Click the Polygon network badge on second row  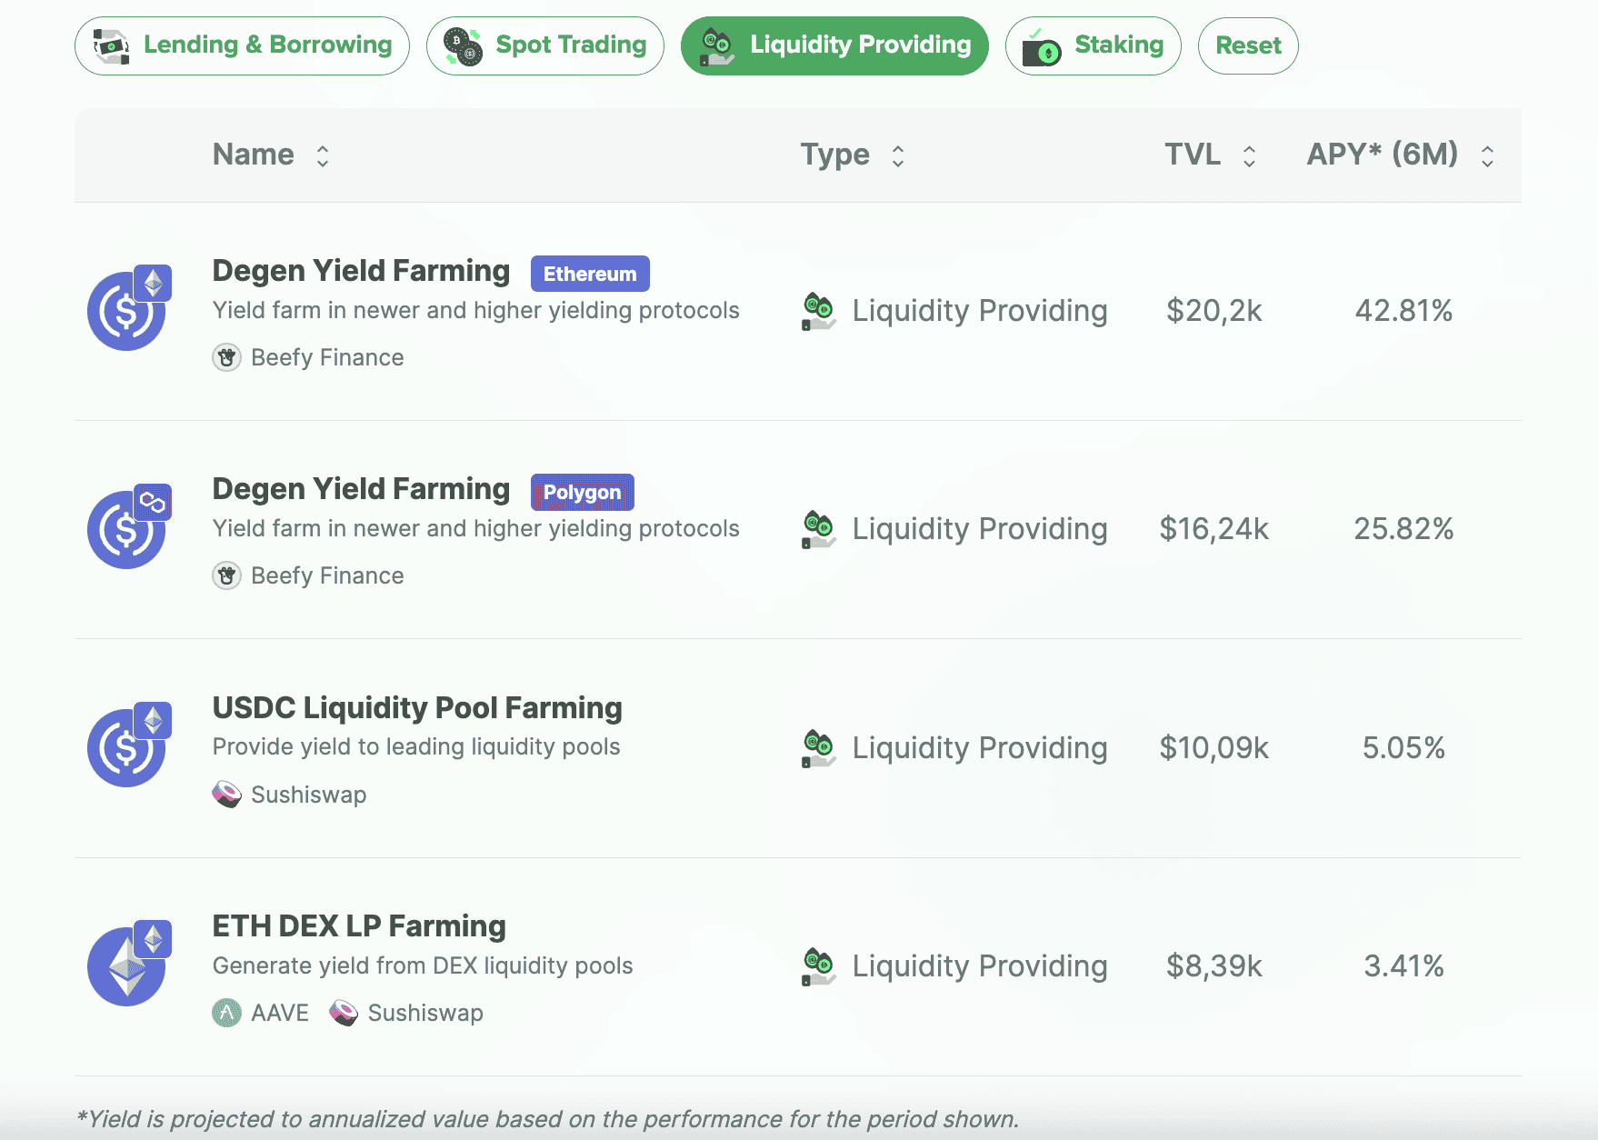[x=583, y=492]
